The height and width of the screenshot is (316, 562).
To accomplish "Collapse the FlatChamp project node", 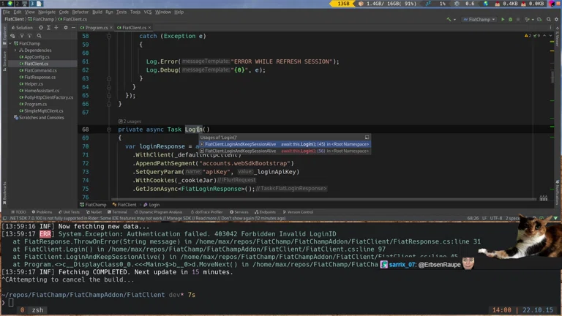I will (x=11, y=43).
